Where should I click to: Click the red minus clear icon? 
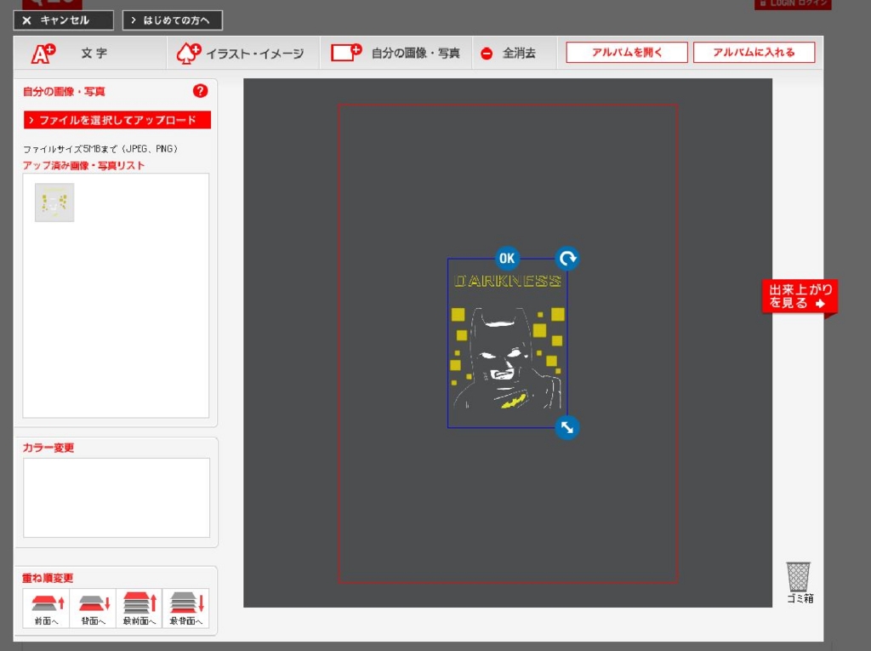(x=487, y=54)
